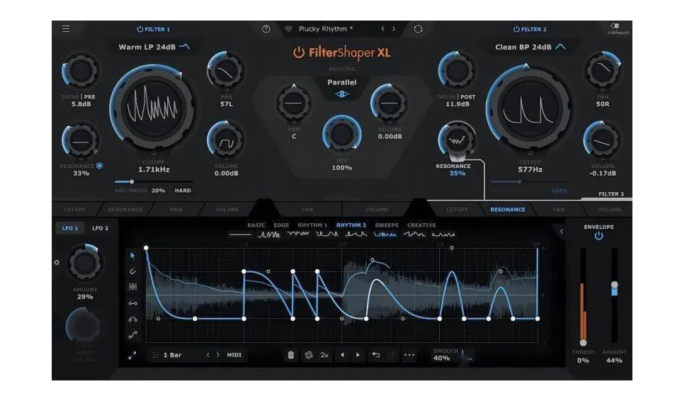Image resolution: width=682 pixels, height=401 pixels.
Task: Toggle Filter 1 power on or off
Action: [x=140, y=29]
